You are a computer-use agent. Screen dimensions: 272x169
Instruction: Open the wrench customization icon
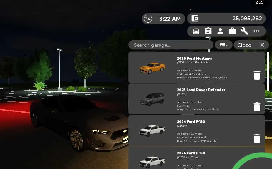click(244, 31)
